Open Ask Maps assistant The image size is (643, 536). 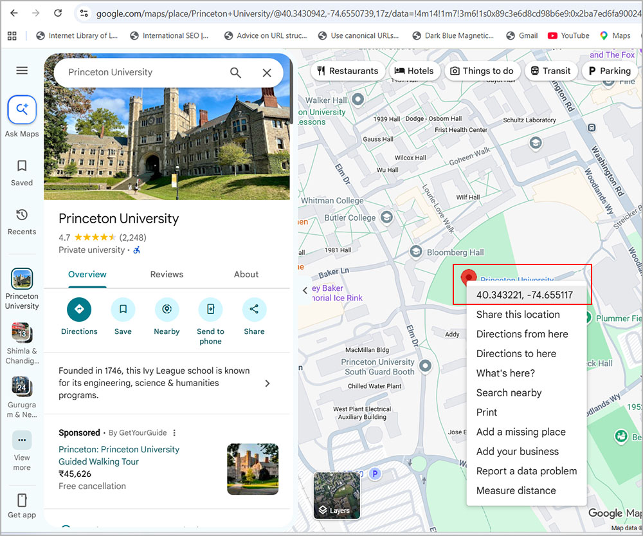(22, 109)
